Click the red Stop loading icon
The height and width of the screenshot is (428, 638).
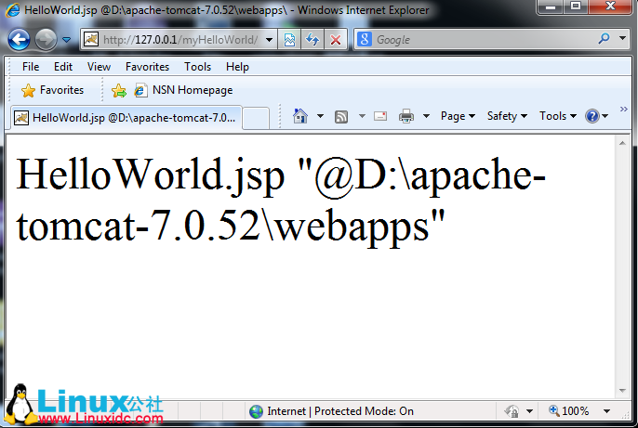tap(335, 40)
